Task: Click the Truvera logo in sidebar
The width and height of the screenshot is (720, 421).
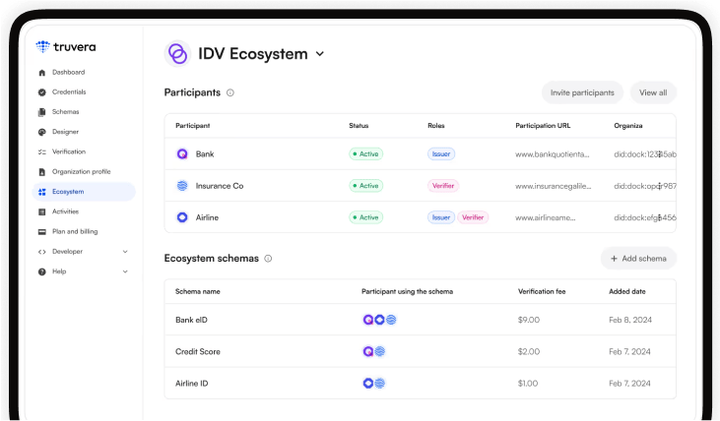Action: click(66, 46)
